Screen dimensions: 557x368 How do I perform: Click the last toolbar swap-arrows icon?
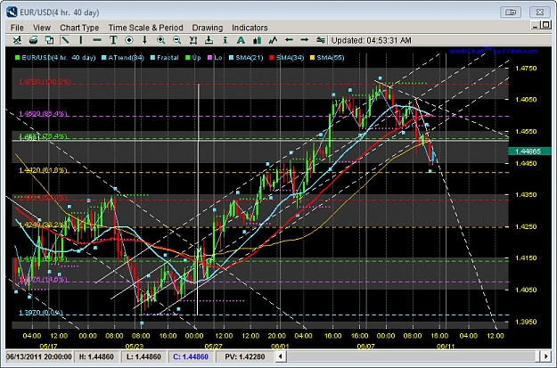[321, 40]
